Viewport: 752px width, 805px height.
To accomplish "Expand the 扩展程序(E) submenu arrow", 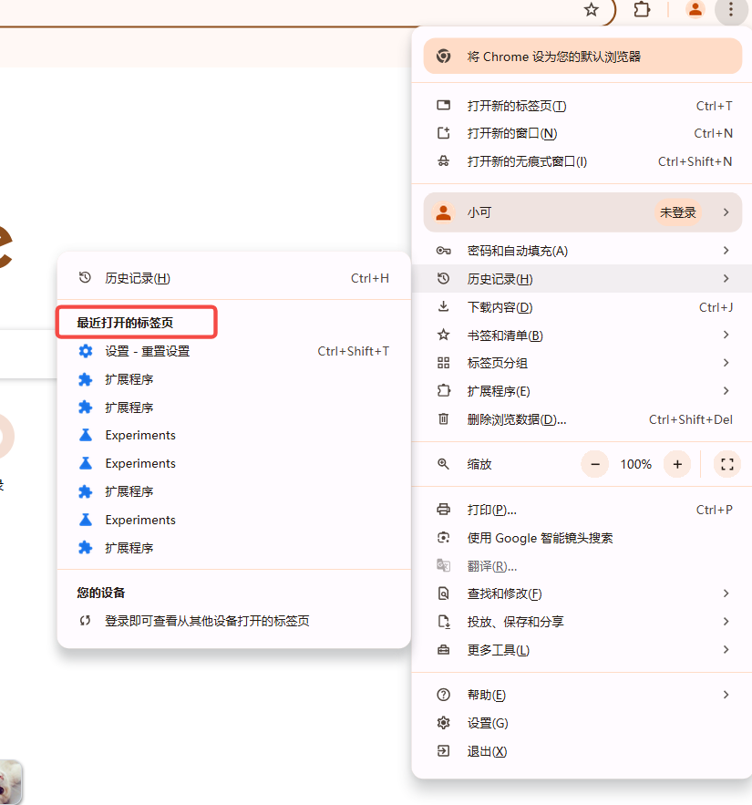I will [726, 391].
